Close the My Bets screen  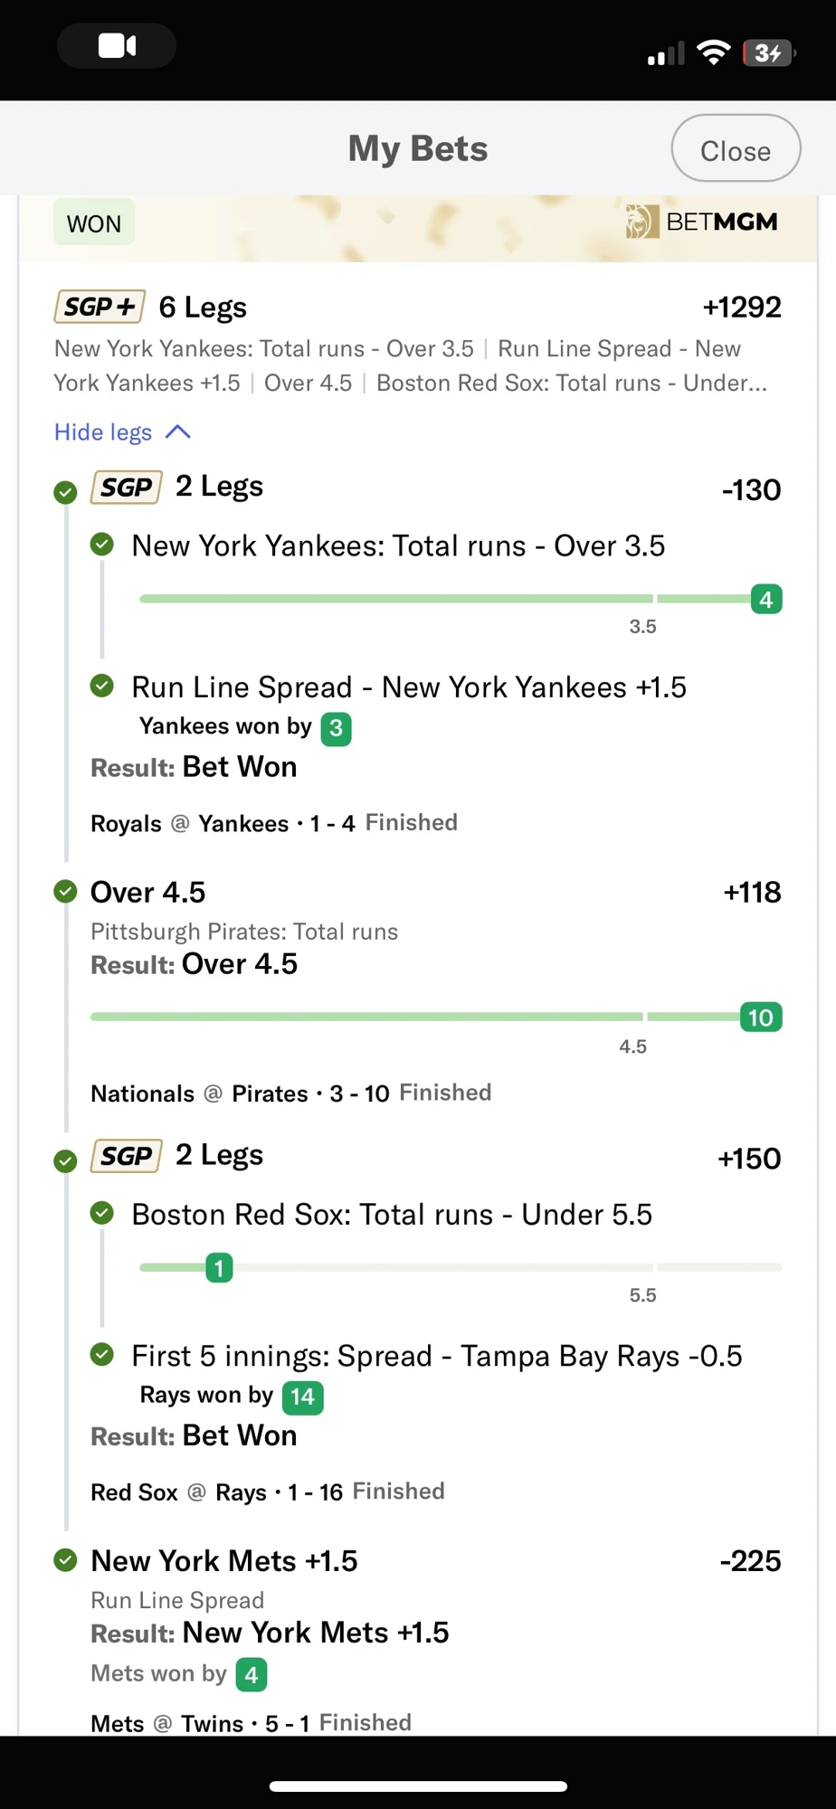736,148
